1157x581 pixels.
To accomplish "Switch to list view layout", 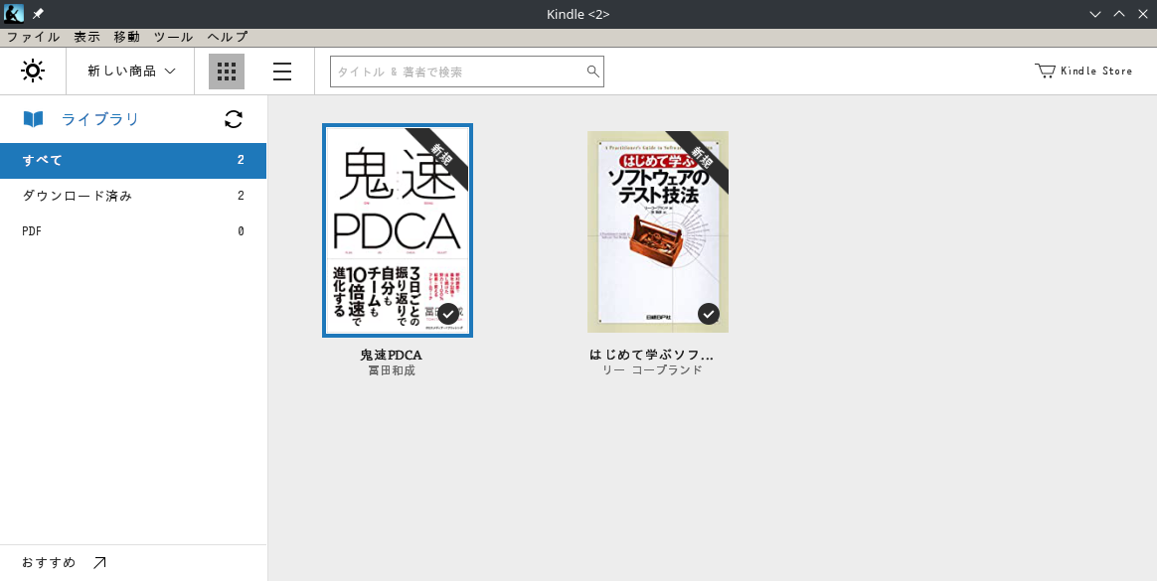I will tap(281, 71).
